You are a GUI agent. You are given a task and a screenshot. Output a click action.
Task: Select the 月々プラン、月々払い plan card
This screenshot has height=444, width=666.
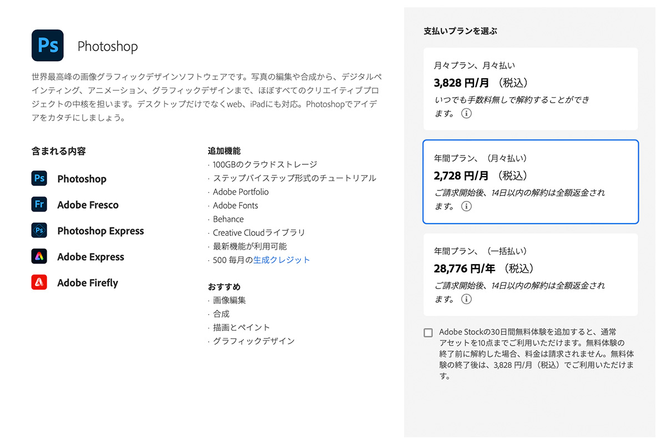point(531,89)
